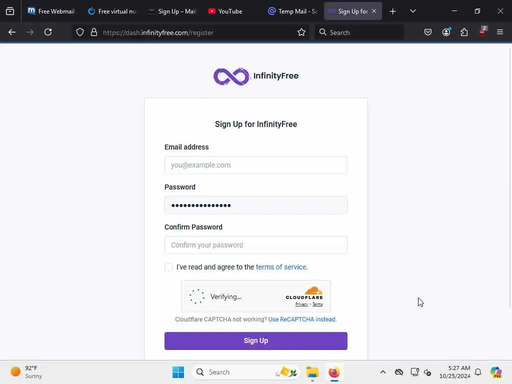
Task: Click Use ReCAPTCHA instead link
Action: (301, 319)
